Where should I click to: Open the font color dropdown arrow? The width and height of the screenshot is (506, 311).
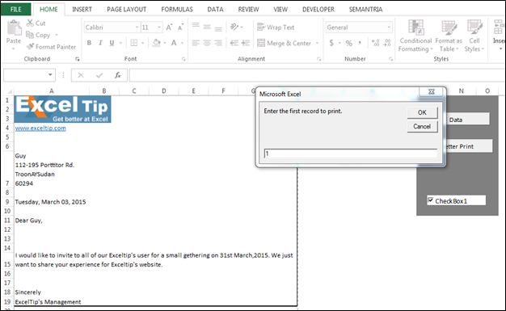click(x=183, y=43)
